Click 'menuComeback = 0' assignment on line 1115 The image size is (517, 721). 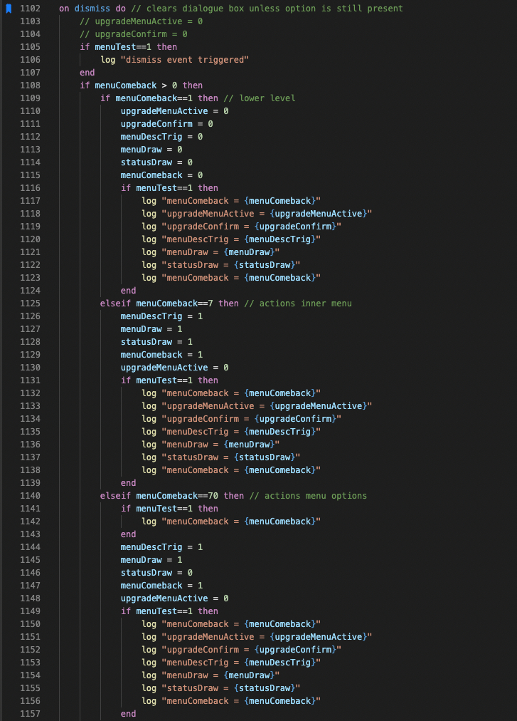point(161,175)
